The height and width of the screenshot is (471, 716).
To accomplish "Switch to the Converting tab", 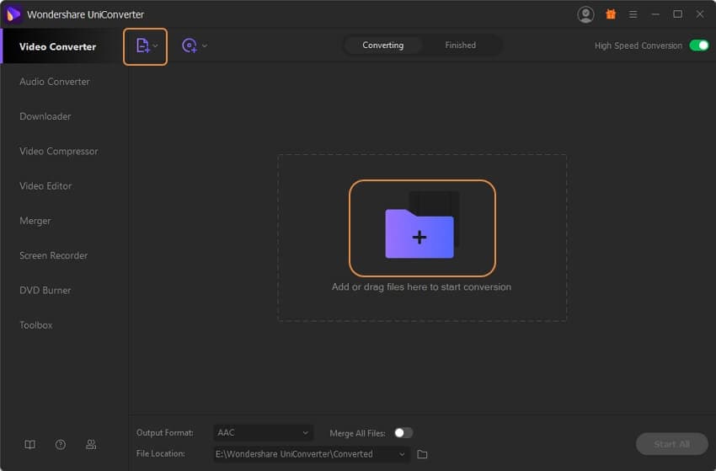I will pyautogui.click(x=382, y=45).
